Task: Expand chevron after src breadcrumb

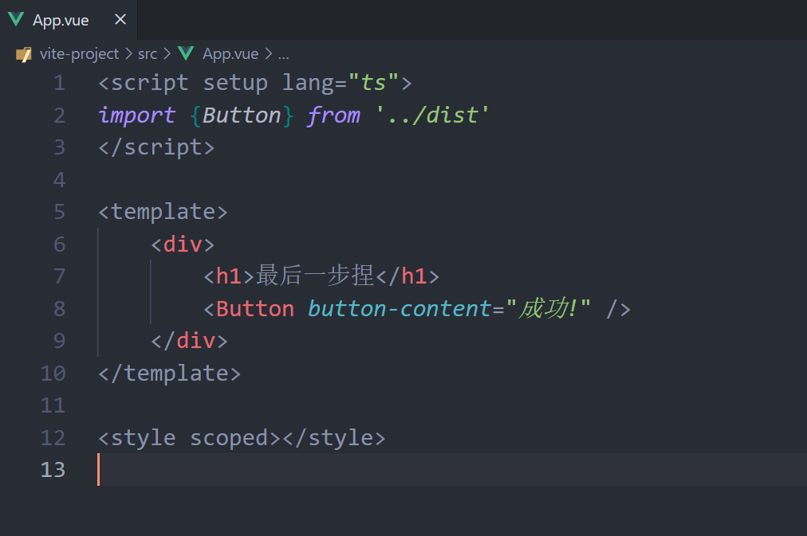Action: [167, 53]
